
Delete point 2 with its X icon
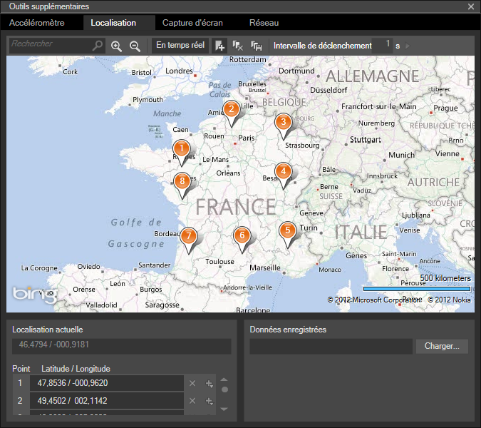(x=192, y=401)
